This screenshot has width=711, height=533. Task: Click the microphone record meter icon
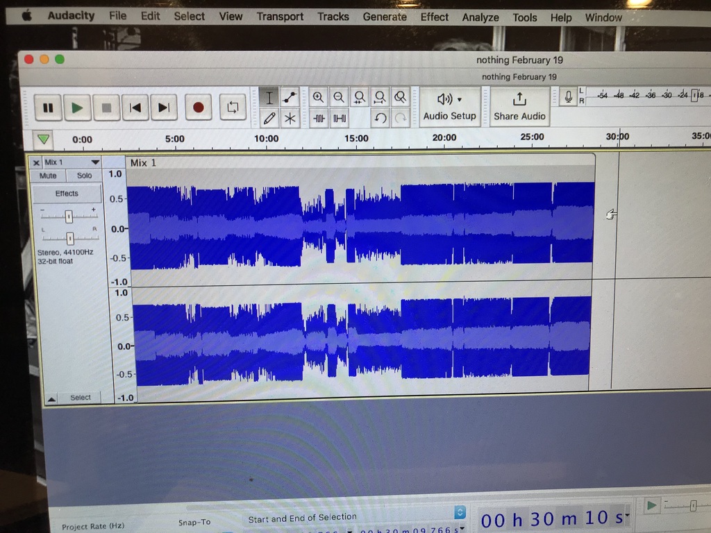tap(568, 97)
